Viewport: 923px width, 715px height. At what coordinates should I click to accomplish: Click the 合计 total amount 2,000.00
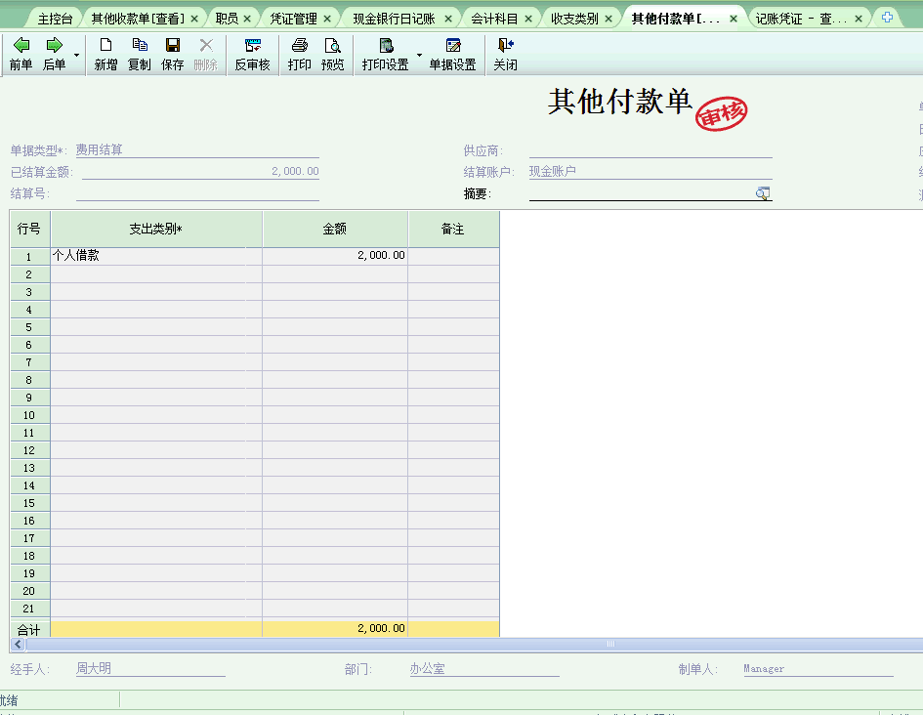pos(335,628)
